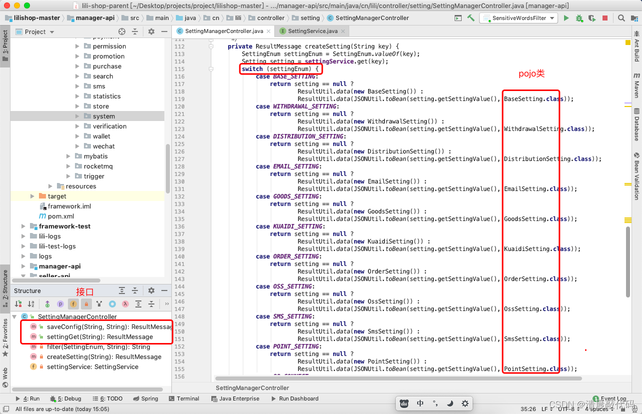Toggle Chinese input mode in IME bar
Viewport: 642px width, 414px height.
(x=420, y=403)
